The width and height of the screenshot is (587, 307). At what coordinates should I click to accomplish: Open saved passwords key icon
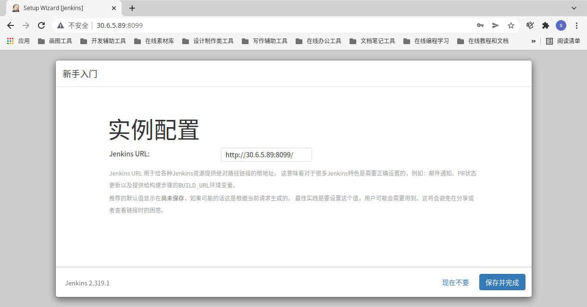(x=480, y=25)
